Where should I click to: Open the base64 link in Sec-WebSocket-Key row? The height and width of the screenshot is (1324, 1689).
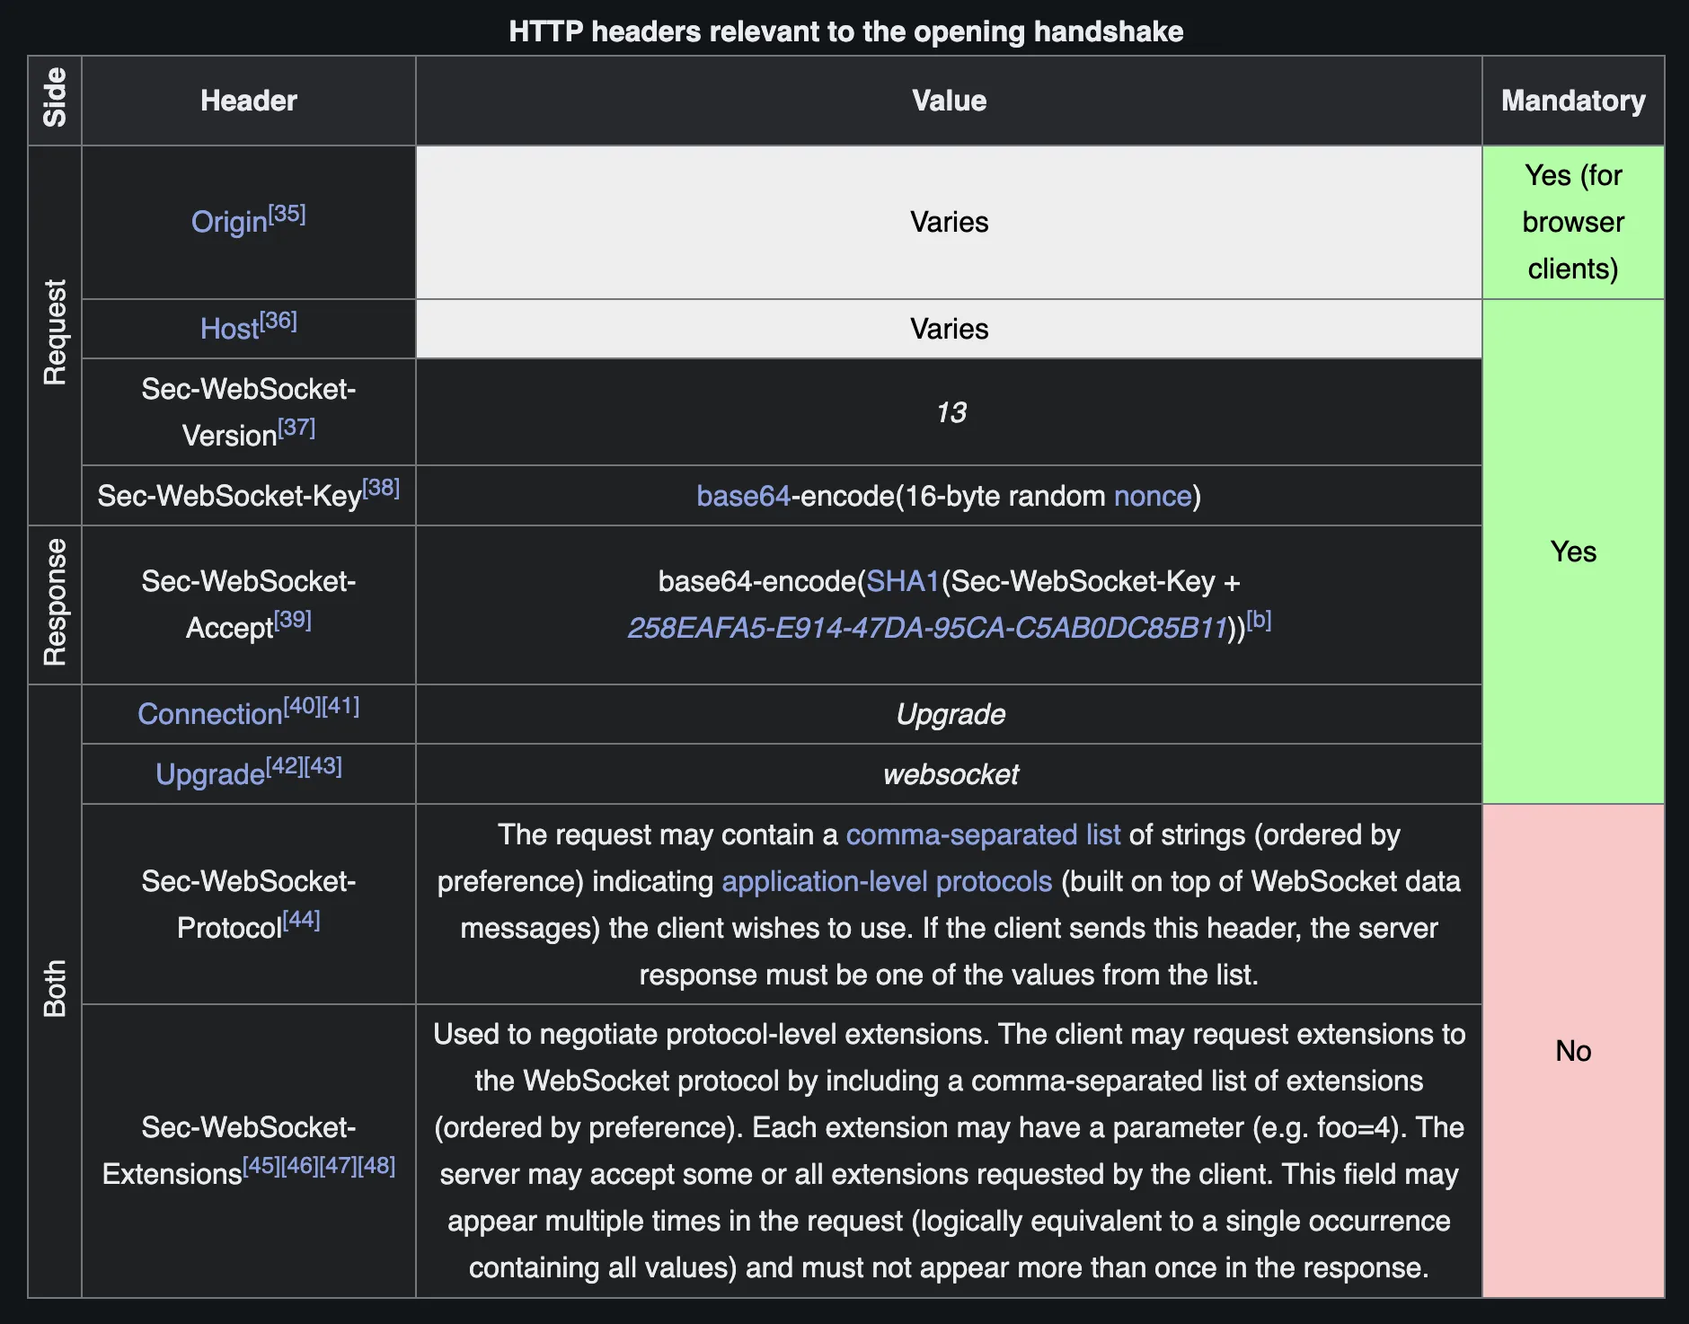743,496
